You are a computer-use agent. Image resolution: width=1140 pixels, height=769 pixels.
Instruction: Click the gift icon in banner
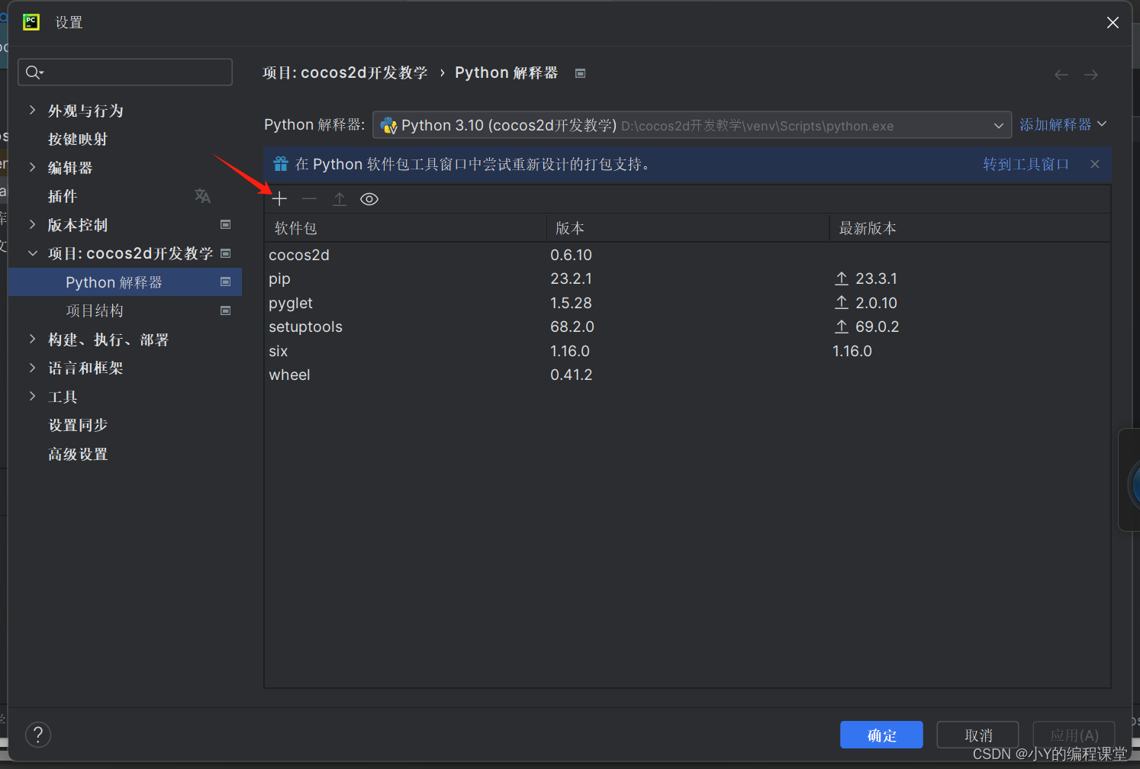[x=281, y=164]
